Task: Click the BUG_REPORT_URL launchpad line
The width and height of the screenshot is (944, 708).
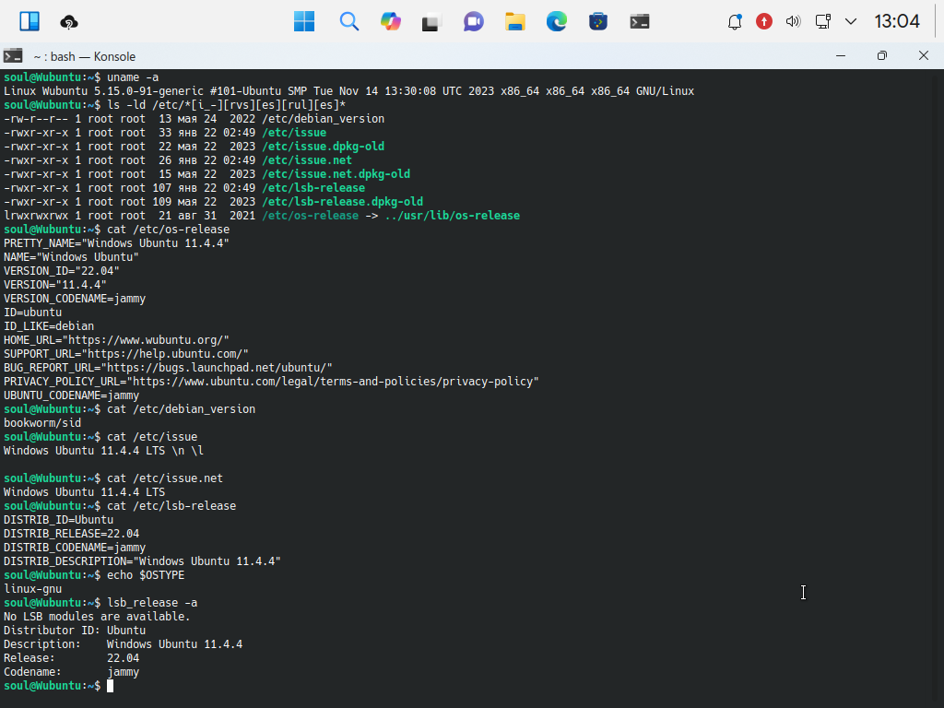Action: coord(168,368)
